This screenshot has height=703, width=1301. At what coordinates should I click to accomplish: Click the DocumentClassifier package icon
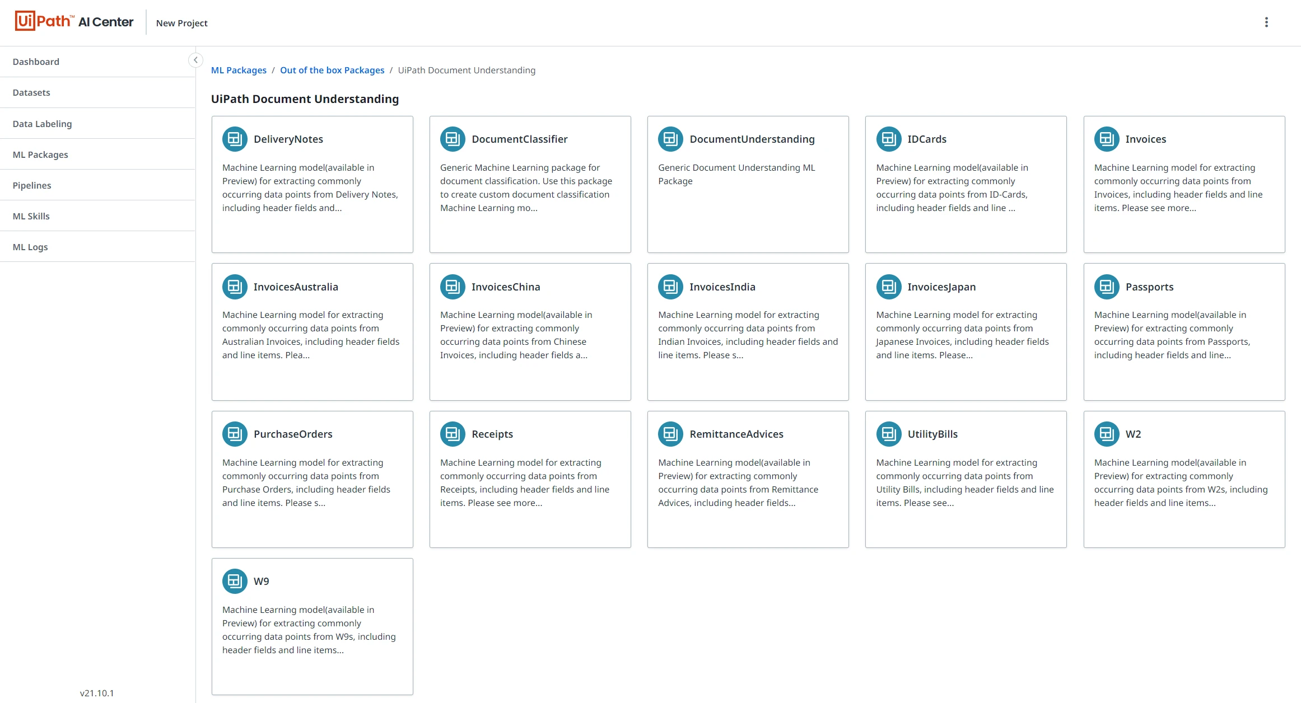coord(453,139)
